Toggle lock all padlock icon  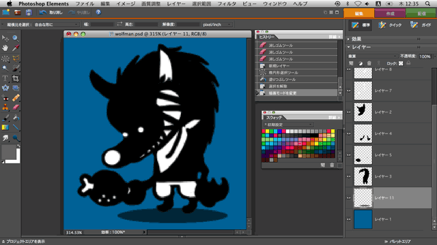click(x=408, y=63)
